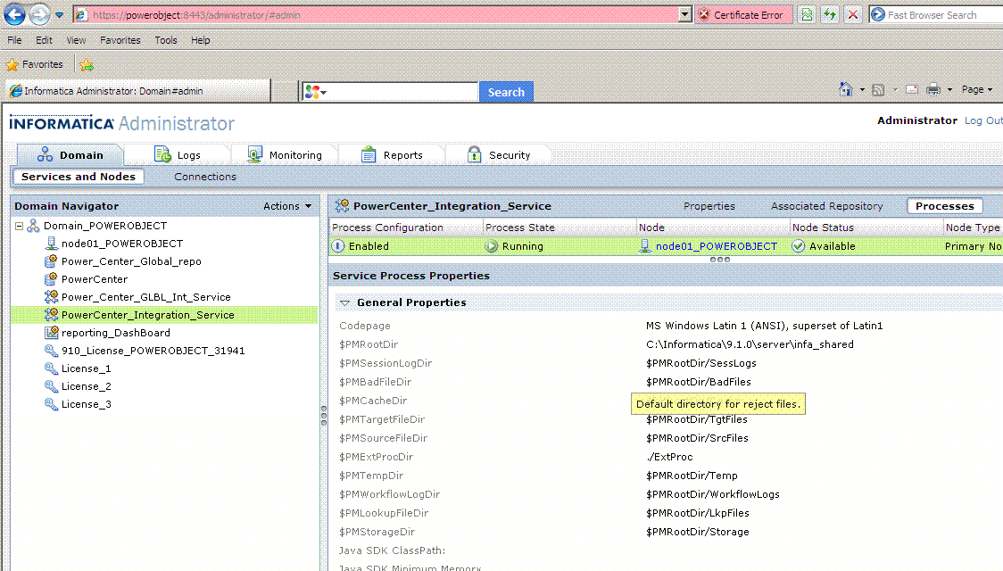Click the Reports clipboard icon
Image resolution: width=1003 pixels, height=571 pixels.
[x=370, y=153]
